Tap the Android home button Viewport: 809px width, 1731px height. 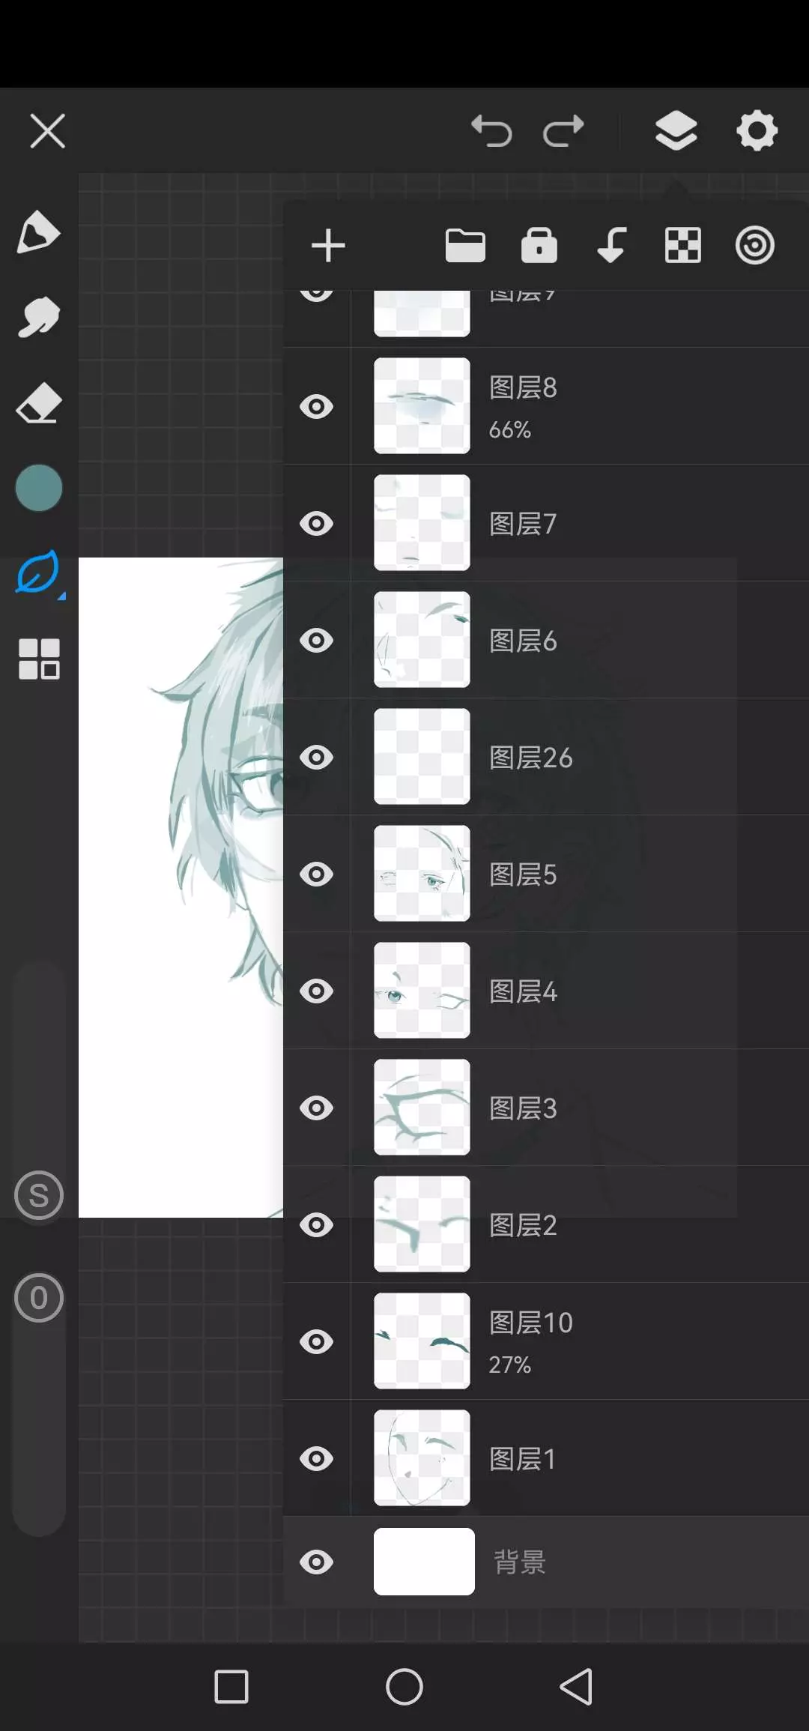(404, 1687)
